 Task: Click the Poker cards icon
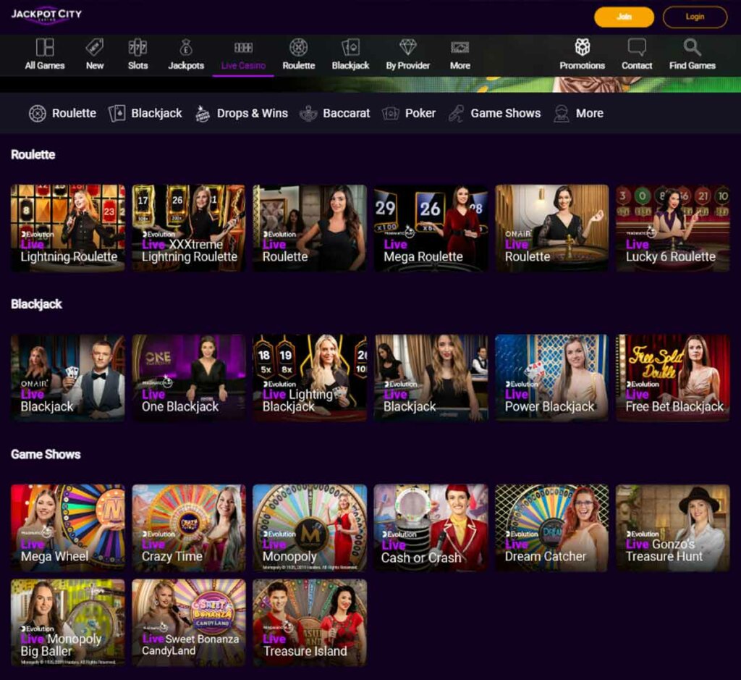click(x=389, y=112)
